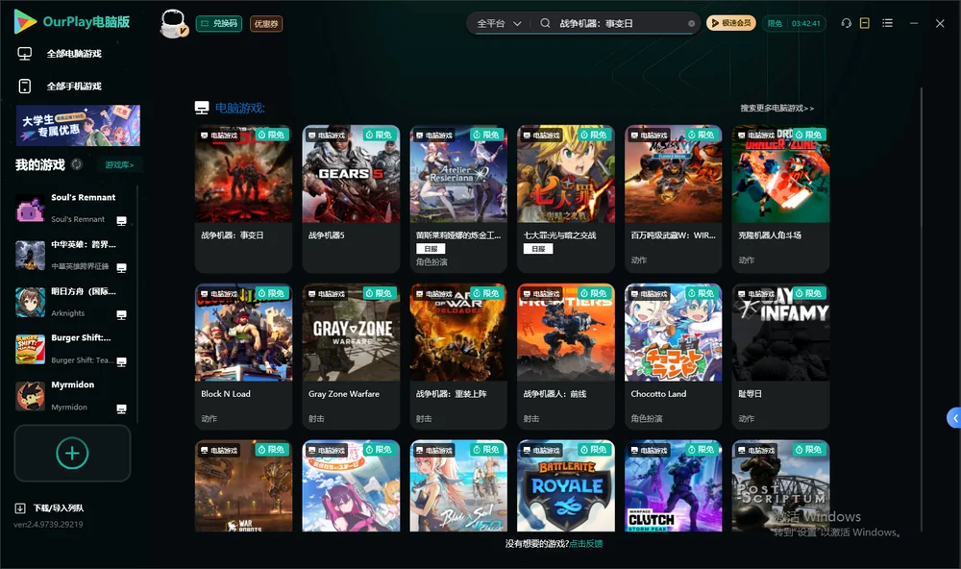
Task: Open the 耻辱日 Day of Infamy card
Action: click(x=780, y=357)
